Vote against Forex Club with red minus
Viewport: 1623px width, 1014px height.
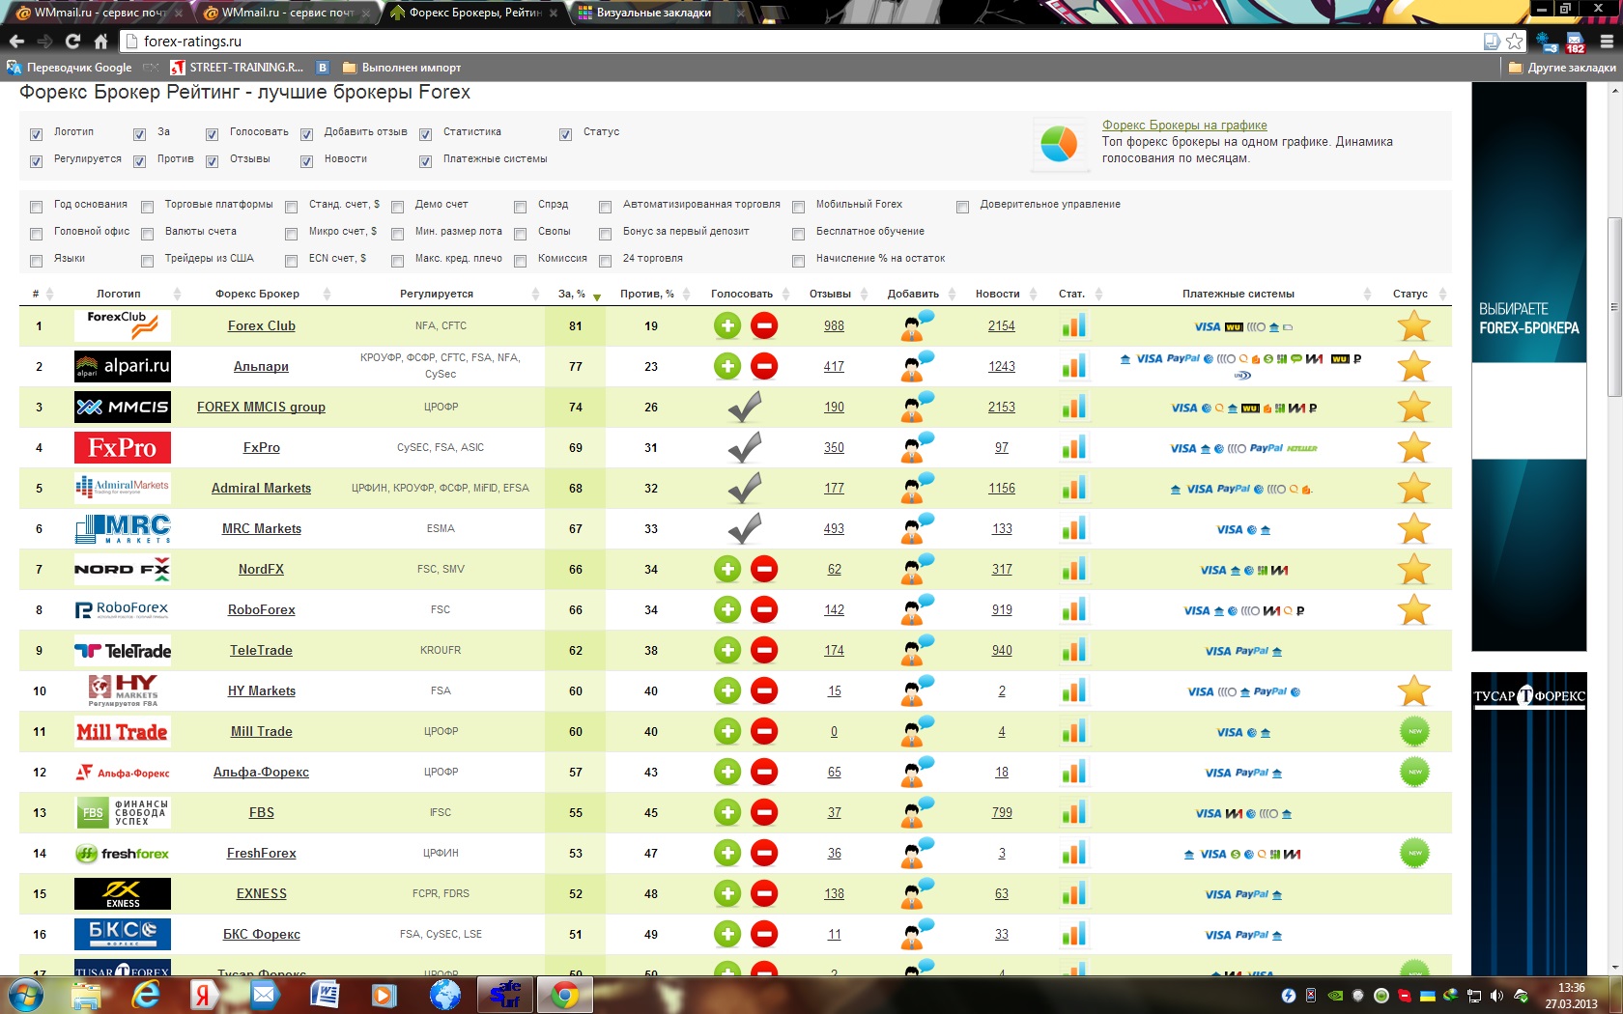click(764, 325)
